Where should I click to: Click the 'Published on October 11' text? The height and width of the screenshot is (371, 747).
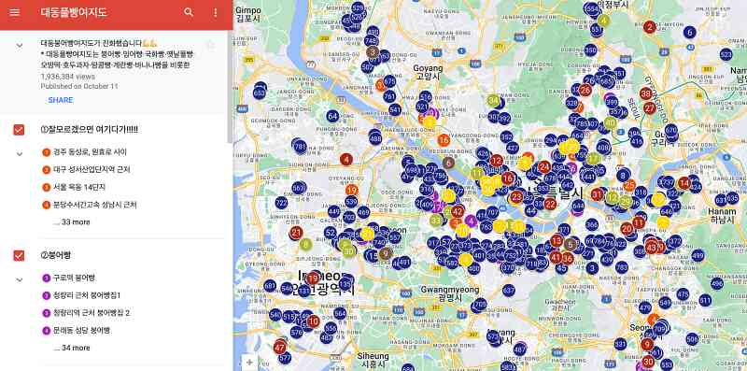coord(79,86)
